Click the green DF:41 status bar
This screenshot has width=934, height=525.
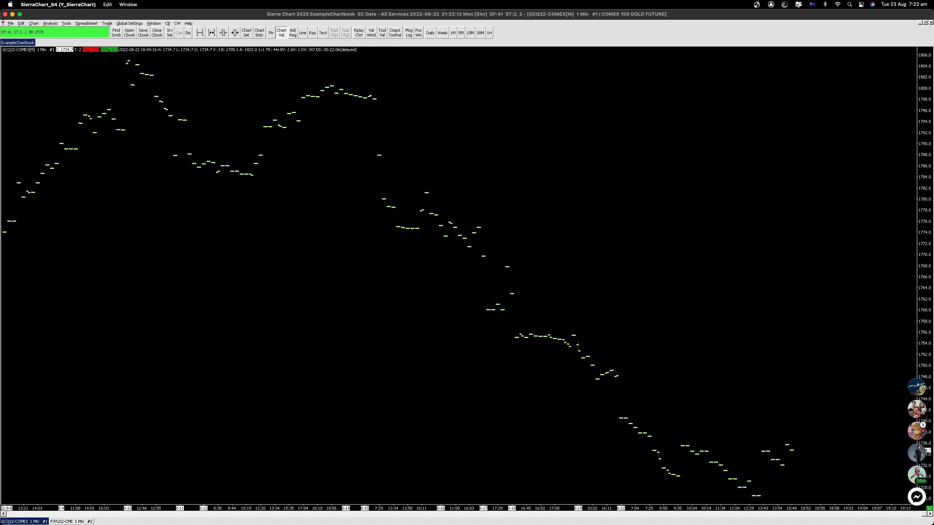click(55, 32)
